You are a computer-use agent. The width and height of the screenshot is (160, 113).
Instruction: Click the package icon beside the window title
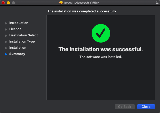coord(61,3)
